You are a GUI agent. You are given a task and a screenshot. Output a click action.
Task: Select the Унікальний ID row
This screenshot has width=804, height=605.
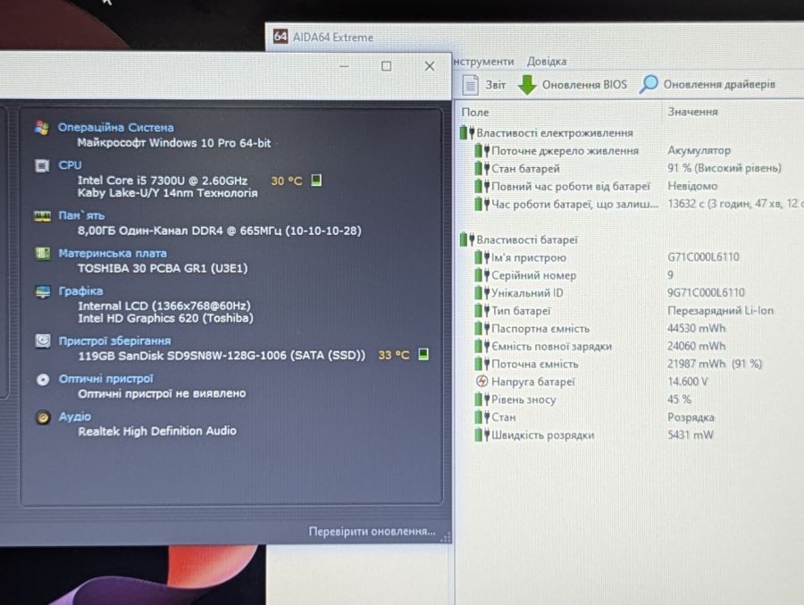pos(629,292)
